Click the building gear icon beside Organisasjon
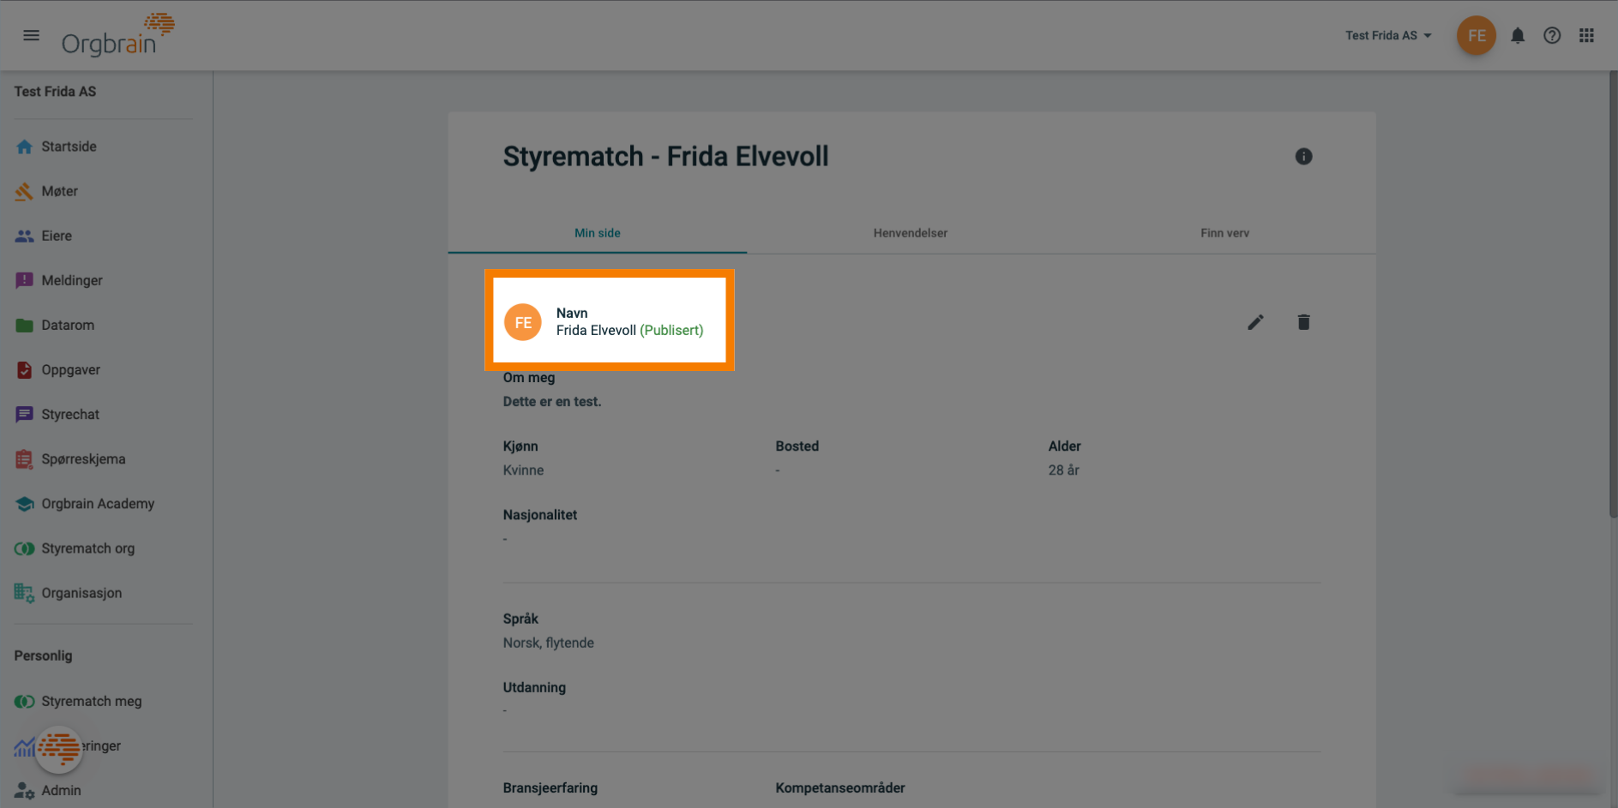This screenshot has height=808, width=1618. coord(24,592)
